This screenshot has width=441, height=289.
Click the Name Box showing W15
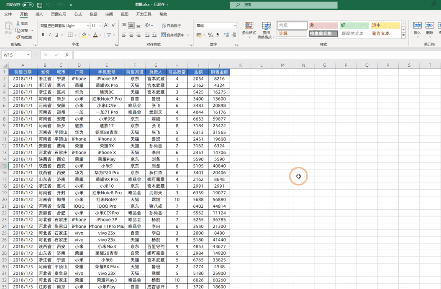(14, 55)
